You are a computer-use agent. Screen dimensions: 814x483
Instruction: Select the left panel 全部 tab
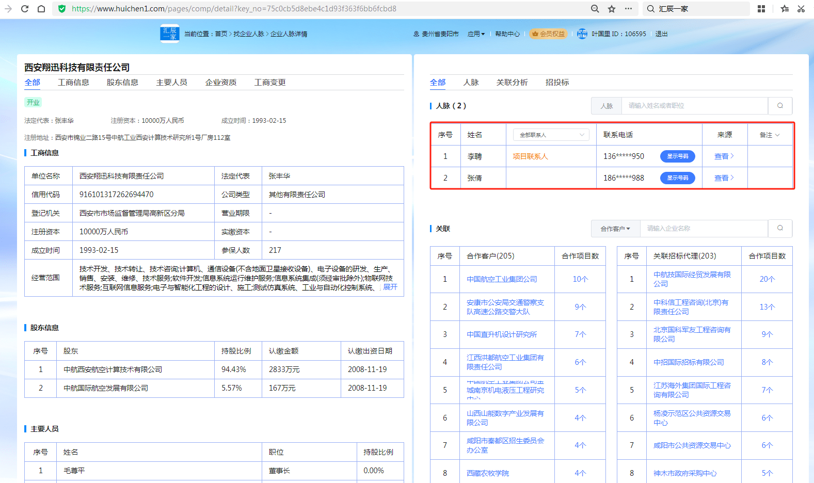point(33,83)
